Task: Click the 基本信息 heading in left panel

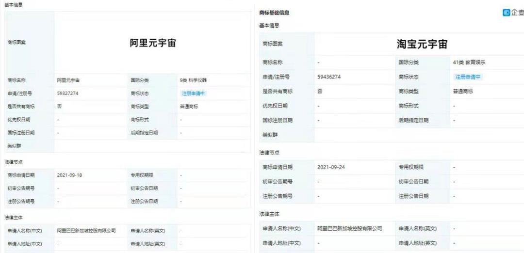Action: 14,5
